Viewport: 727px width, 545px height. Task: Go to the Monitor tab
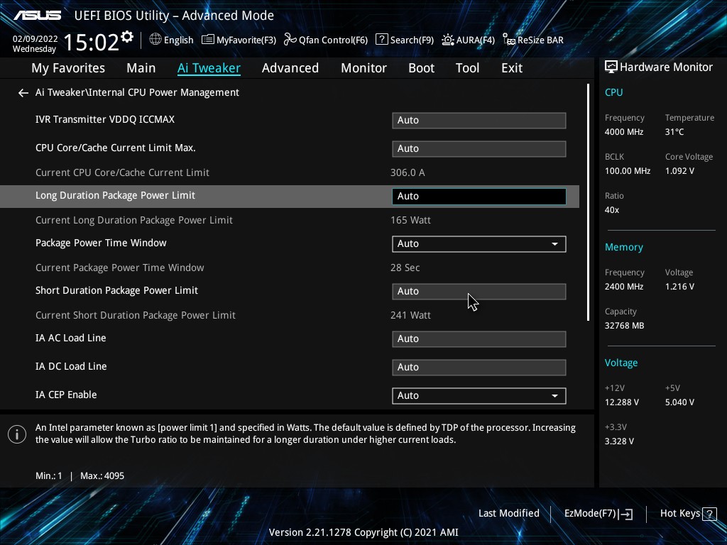(363, 68)
